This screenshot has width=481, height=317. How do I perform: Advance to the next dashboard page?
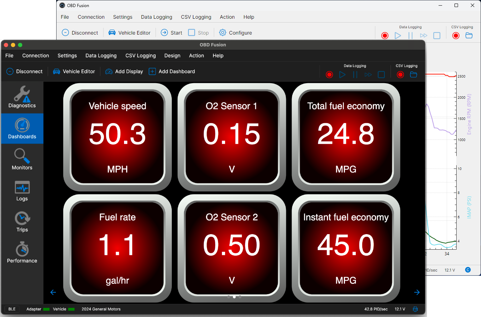pos(417,292)
